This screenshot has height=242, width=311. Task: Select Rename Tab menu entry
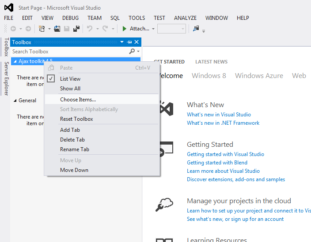pyautogui.click(x=102, y=149)
